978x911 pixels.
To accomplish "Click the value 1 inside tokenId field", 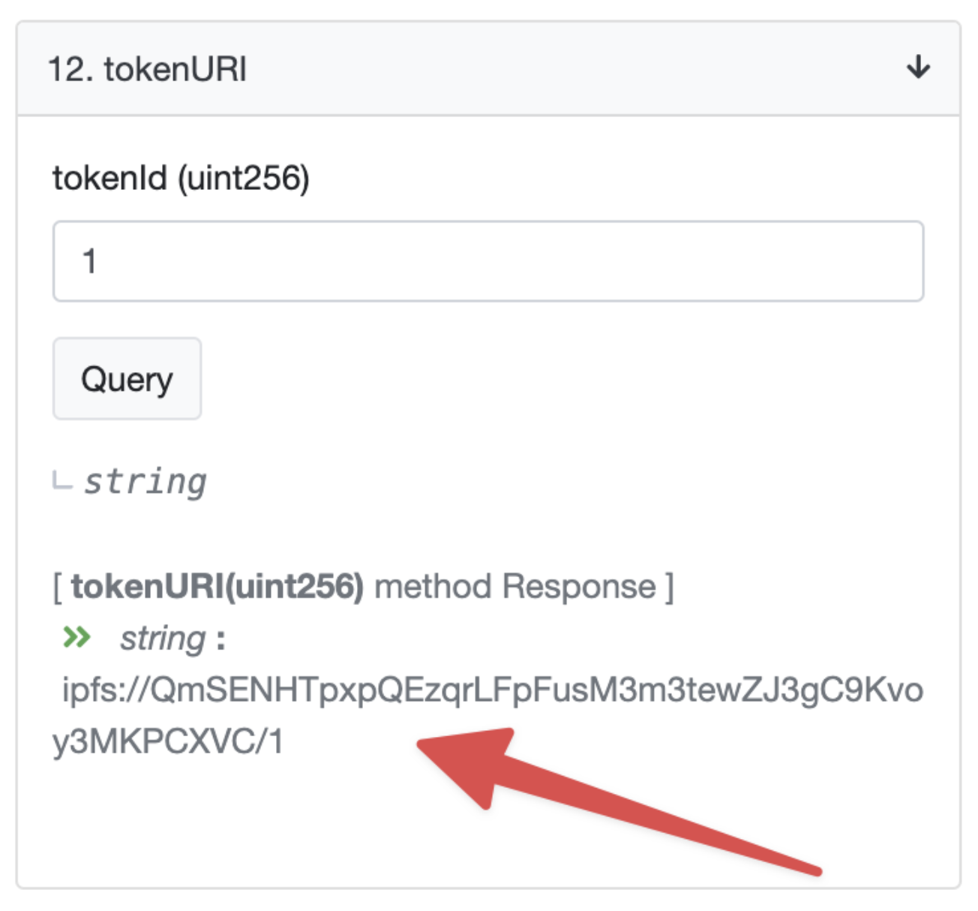I will [89, 262].
